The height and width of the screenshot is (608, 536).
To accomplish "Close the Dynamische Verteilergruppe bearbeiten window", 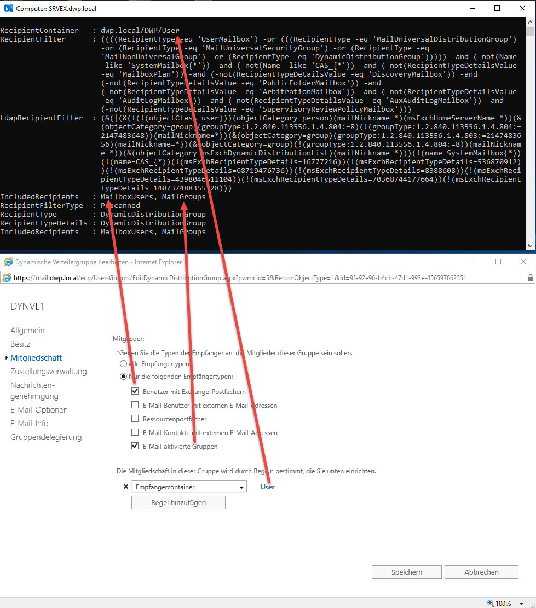I will 523,262.
